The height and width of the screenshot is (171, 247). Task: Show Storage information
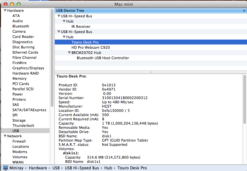pyautogui.click(x=19, y=120)
